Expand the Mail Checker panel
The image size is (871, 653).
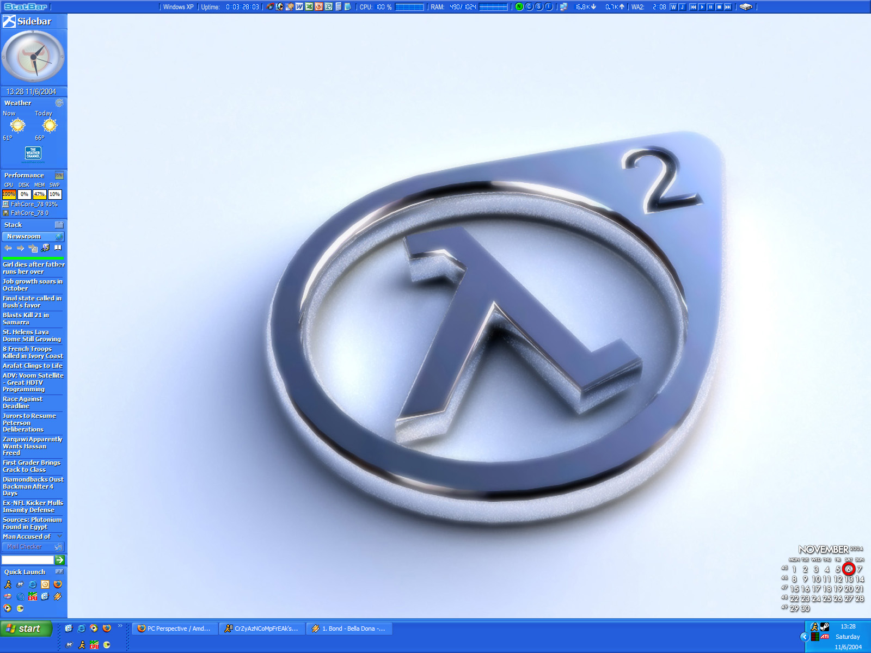click(x=33, y=546)
